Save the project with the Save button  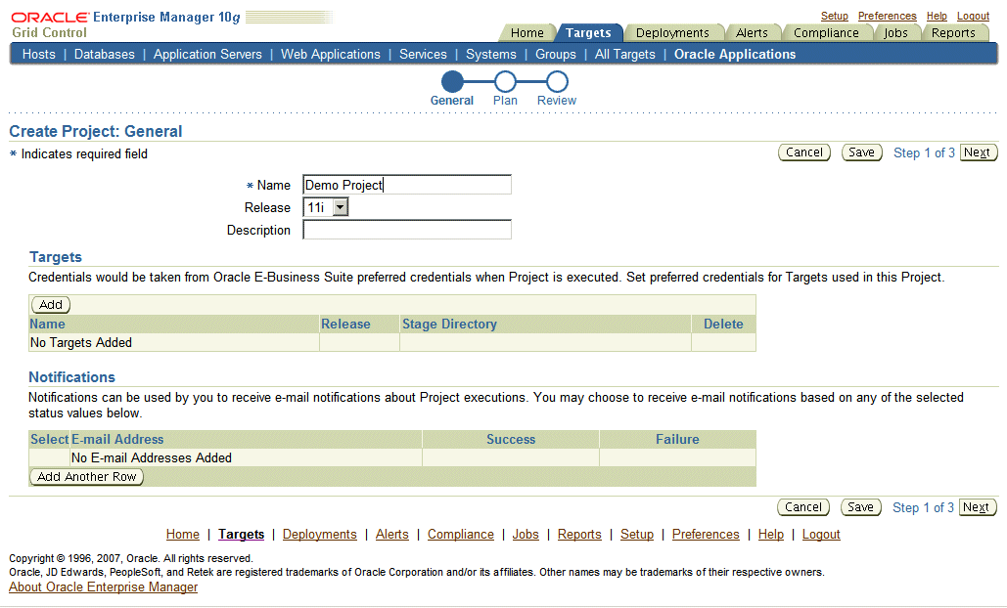pos(860,152)
